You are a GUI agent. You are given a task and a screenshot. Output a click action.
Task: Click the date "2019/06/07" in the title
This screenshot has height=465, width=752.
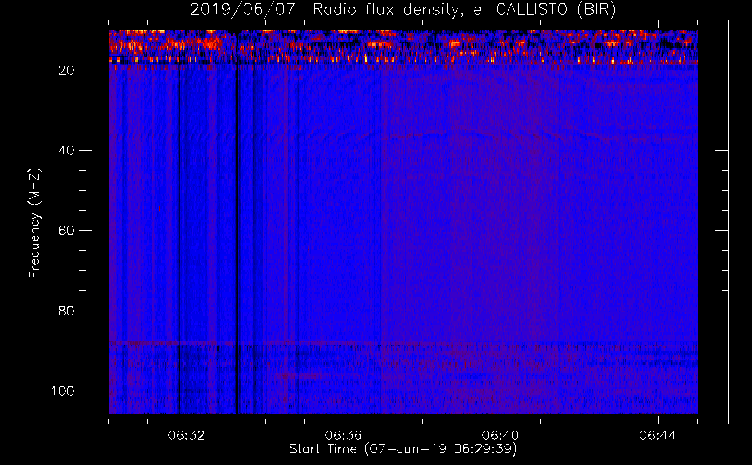click(x=243, y=10)
